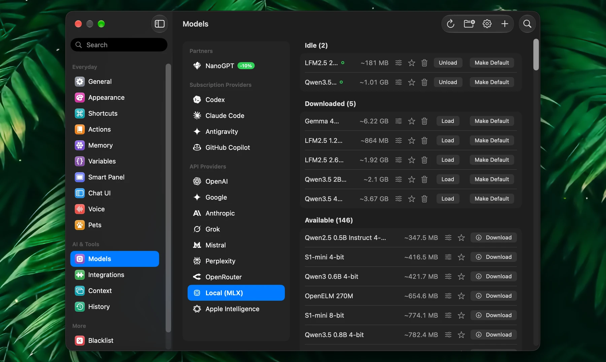Open NanoGPT partner provider
Viewport: 606px width, 362px height.
click(236, 66)
